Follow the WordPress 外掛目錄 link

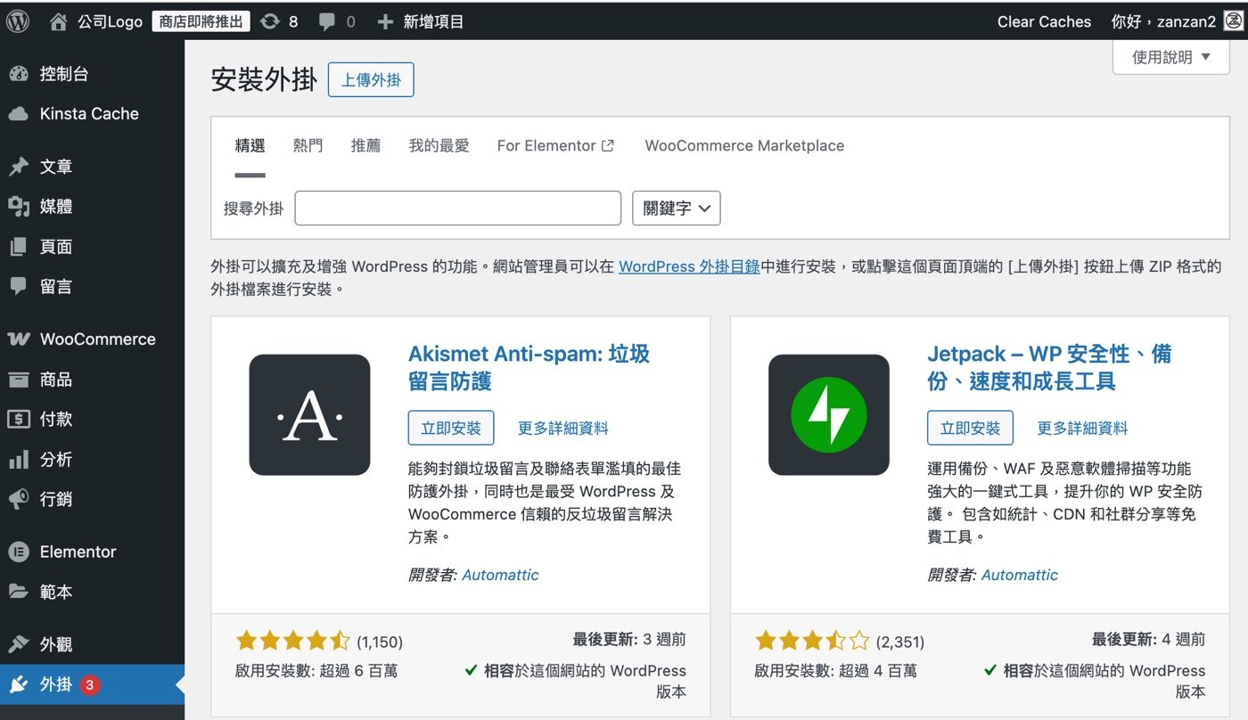pos(688,266)
